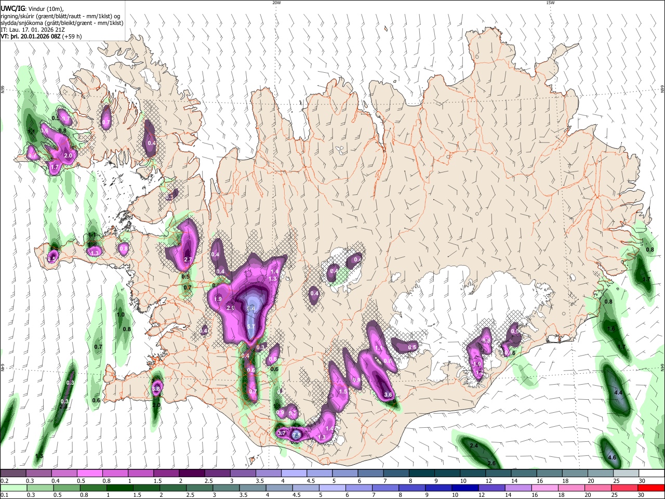Image resolution: width=665 pixels, height=499 pixels.
Task: Select the '2.6' value south of Iceland
Action: pos(491,464)
